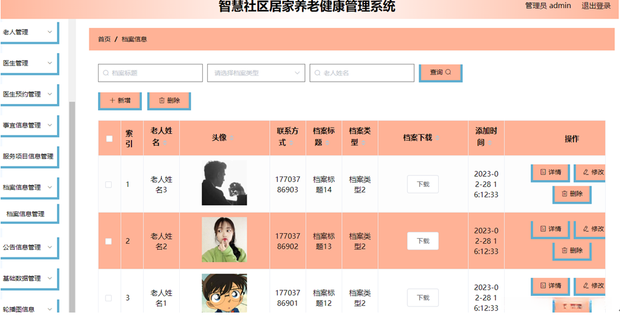This screenshot has width=620, height=315.
Task: Click document icon on 详情 button in row 1
Action: (543, 172)
